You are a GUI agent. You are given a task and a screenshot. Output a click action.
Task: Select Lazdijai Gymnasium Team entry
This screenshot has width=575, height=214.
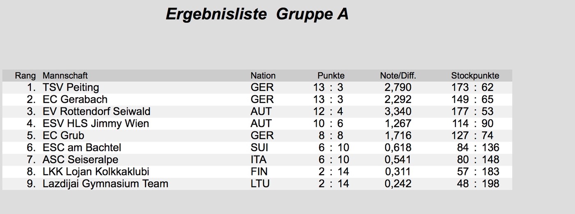pos(105,184)
